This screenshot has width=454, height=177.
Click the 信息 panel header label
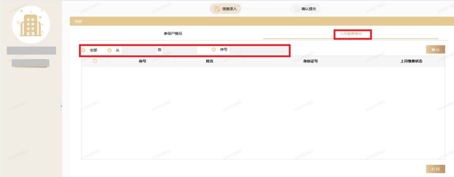pos(78,21)
